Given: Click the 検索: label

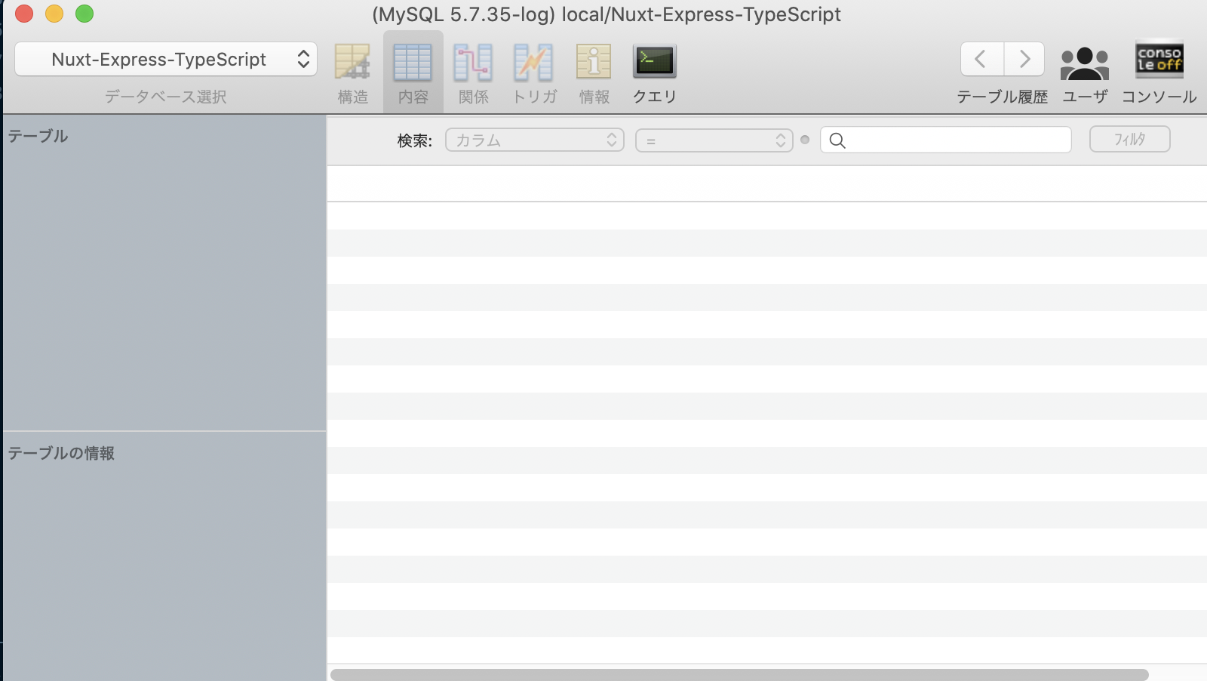Looking at the screenshot, I should (415, 140).
